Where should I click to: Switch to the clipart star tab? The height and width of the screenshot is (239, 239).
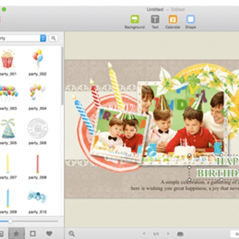pyautogui.click(x=16, y=233)
